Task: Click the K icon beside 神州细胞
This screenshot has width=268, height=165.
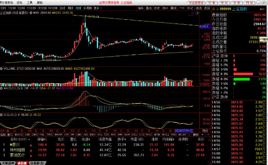Action: (x=31, y=151)
